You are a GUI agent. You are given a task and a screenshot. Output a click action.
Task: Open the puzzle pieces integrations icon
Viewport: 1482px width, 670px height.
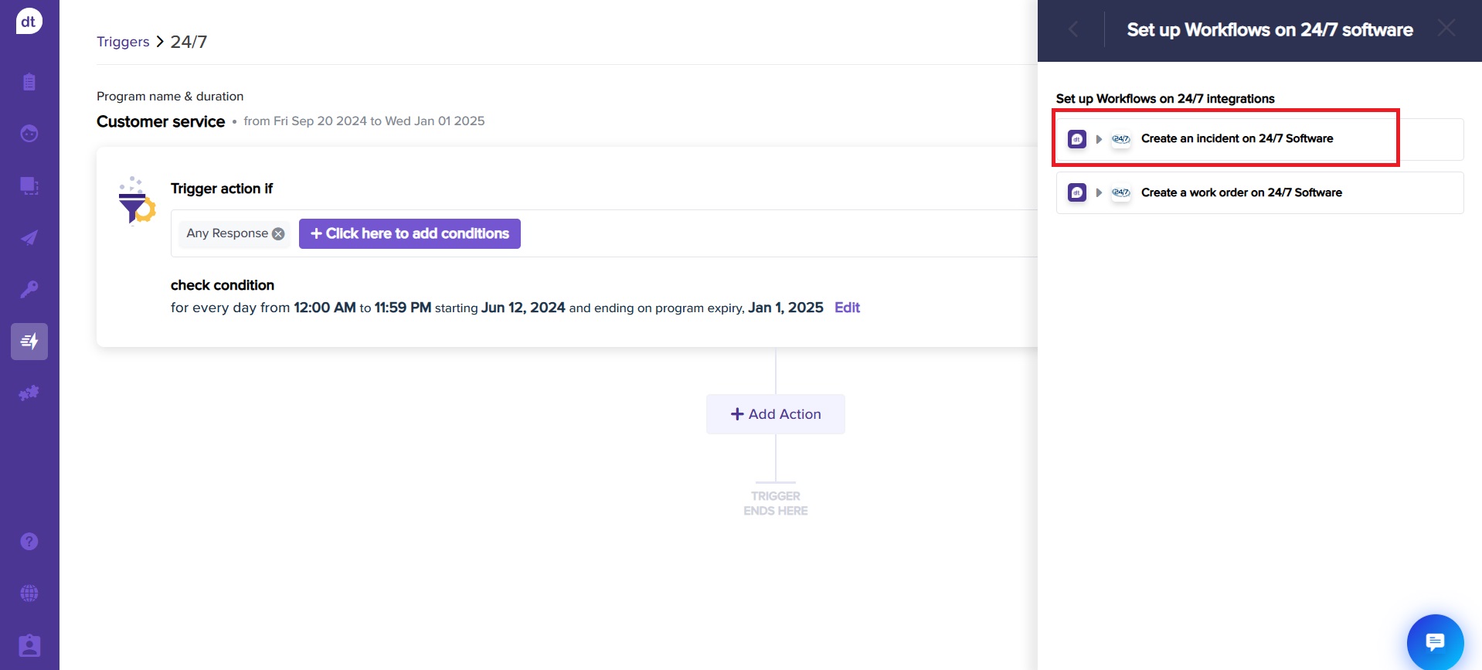pyautogui.click(x=29, y=393)
